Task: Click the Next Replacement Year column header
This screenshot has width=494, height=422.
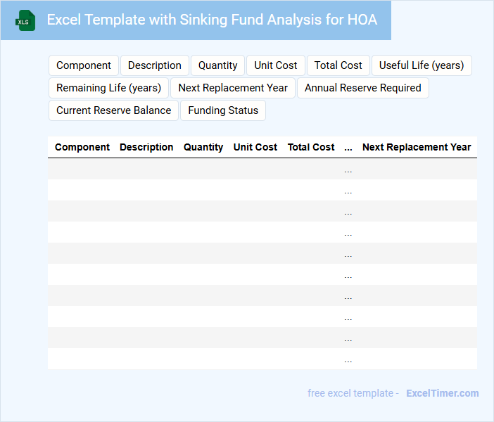Action: (x=417, y=147)
